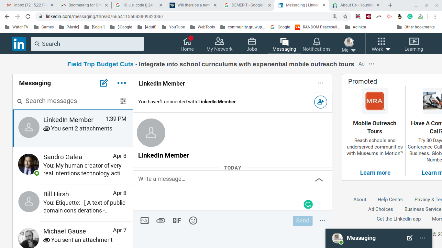This screenshot has height=248, width=442.
Task: Open LinkedIn Learning
Action: click(414, 44)
